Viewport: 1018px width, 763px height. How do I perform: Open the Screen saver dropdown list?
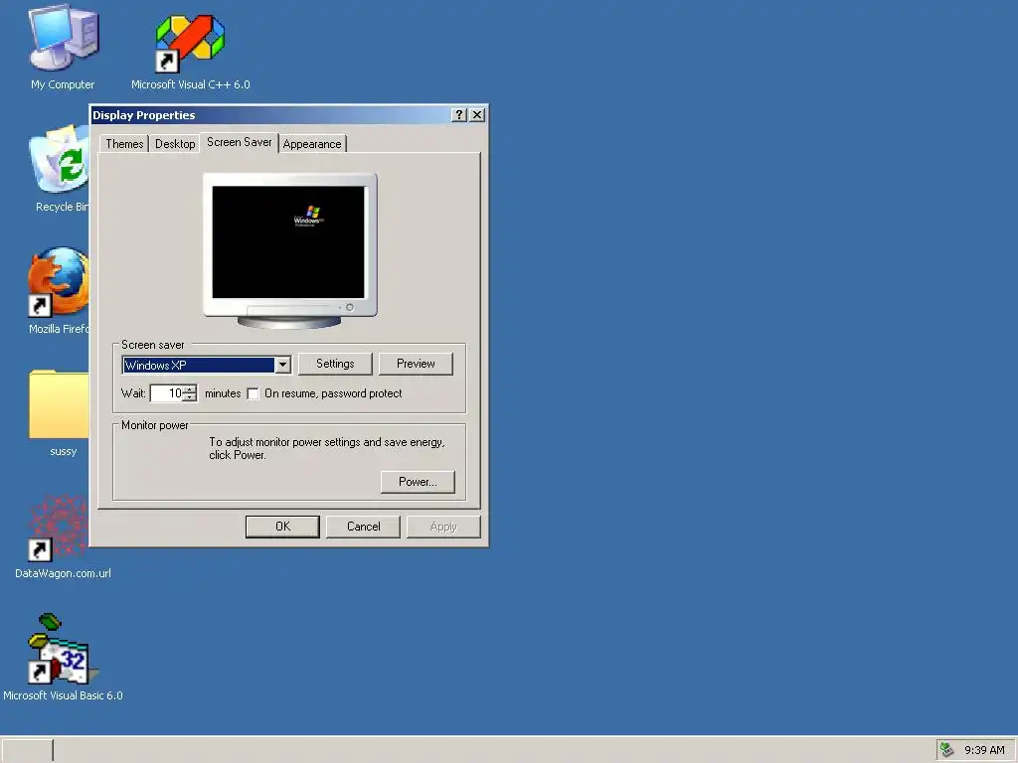click(282, 366)
